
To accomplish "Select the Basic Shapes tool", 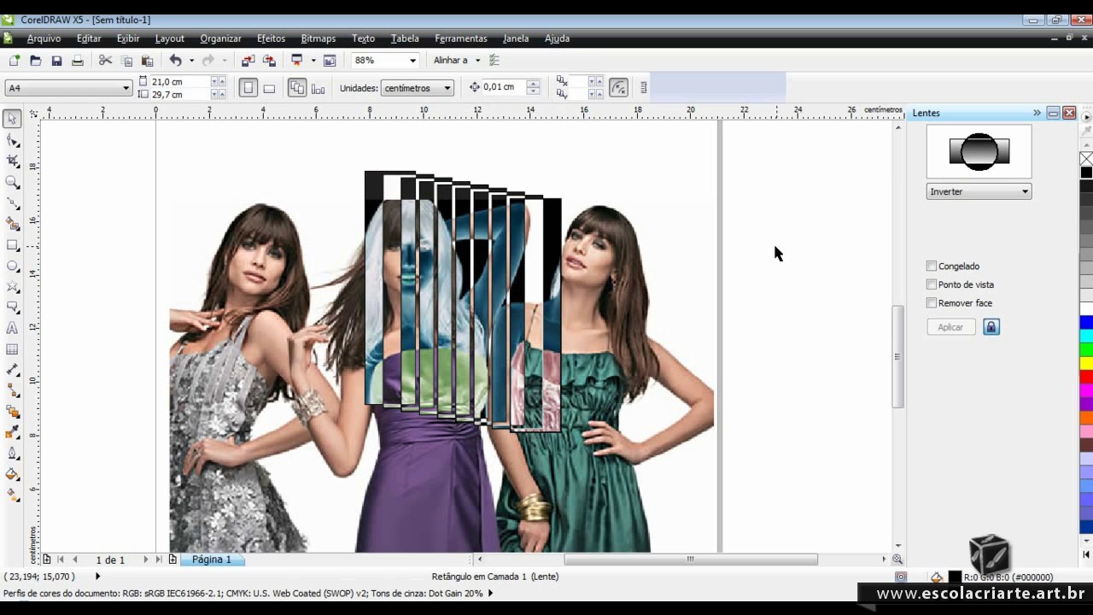I will click(x=12, y=307).
